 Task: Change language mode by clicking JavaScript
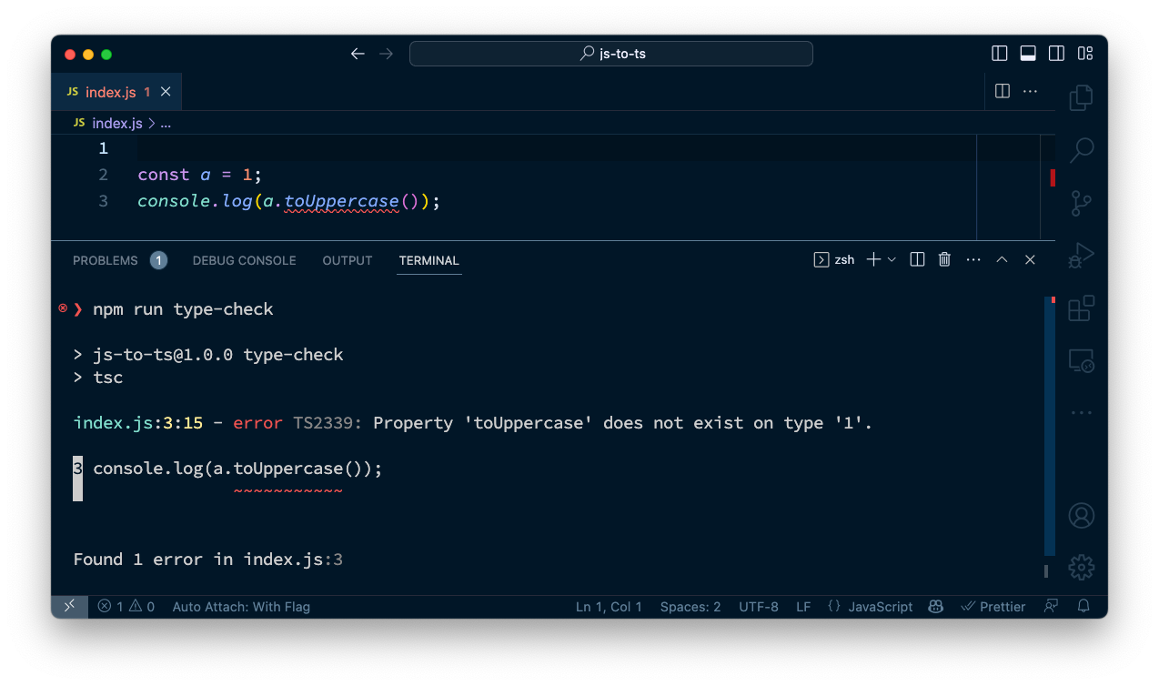[x=880, y=606]
